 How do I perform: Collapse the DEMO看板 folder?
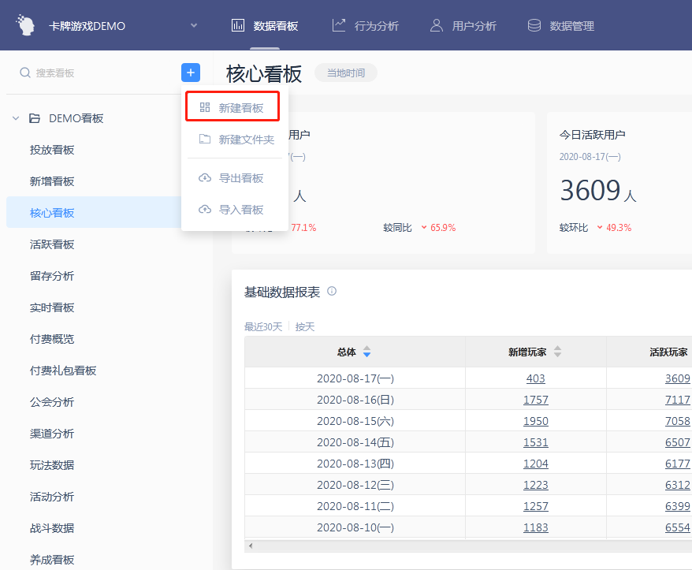(16, 119)
